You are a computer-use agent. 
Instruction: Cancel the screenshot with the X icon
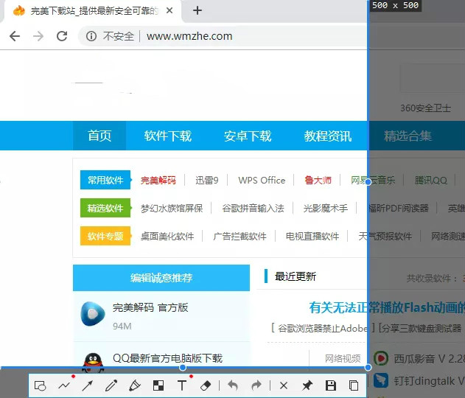point(284,385)
